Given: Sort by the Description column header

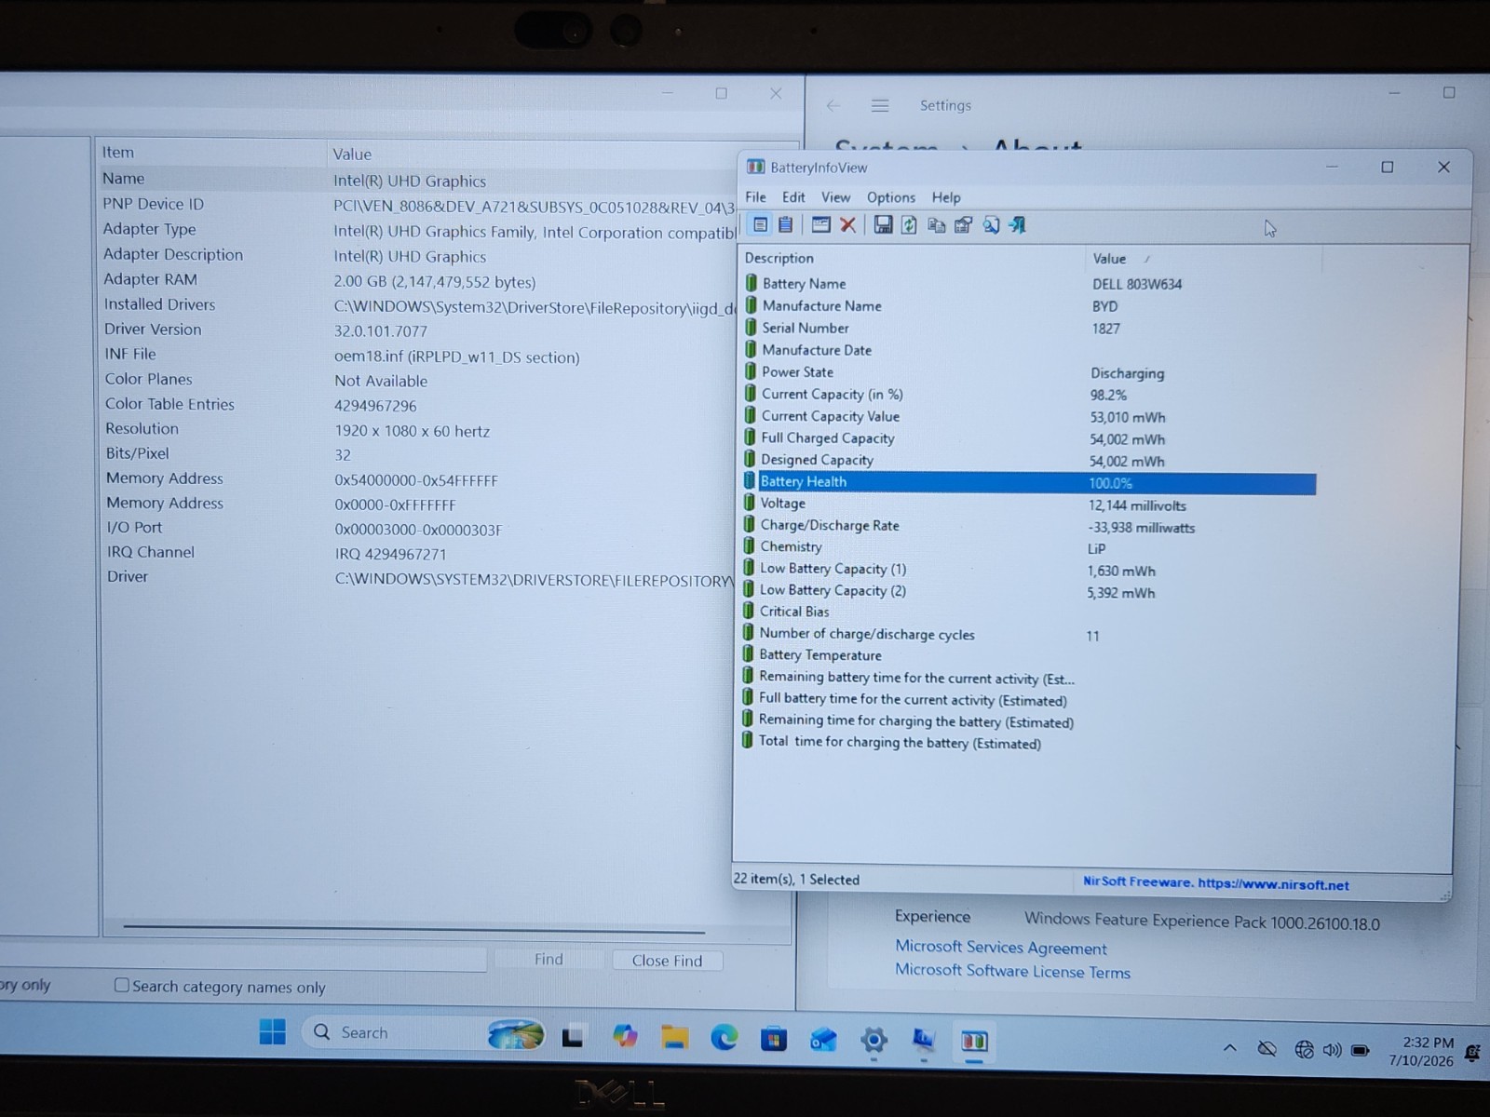Looking at the screenshot, I should tap(912, 258).
